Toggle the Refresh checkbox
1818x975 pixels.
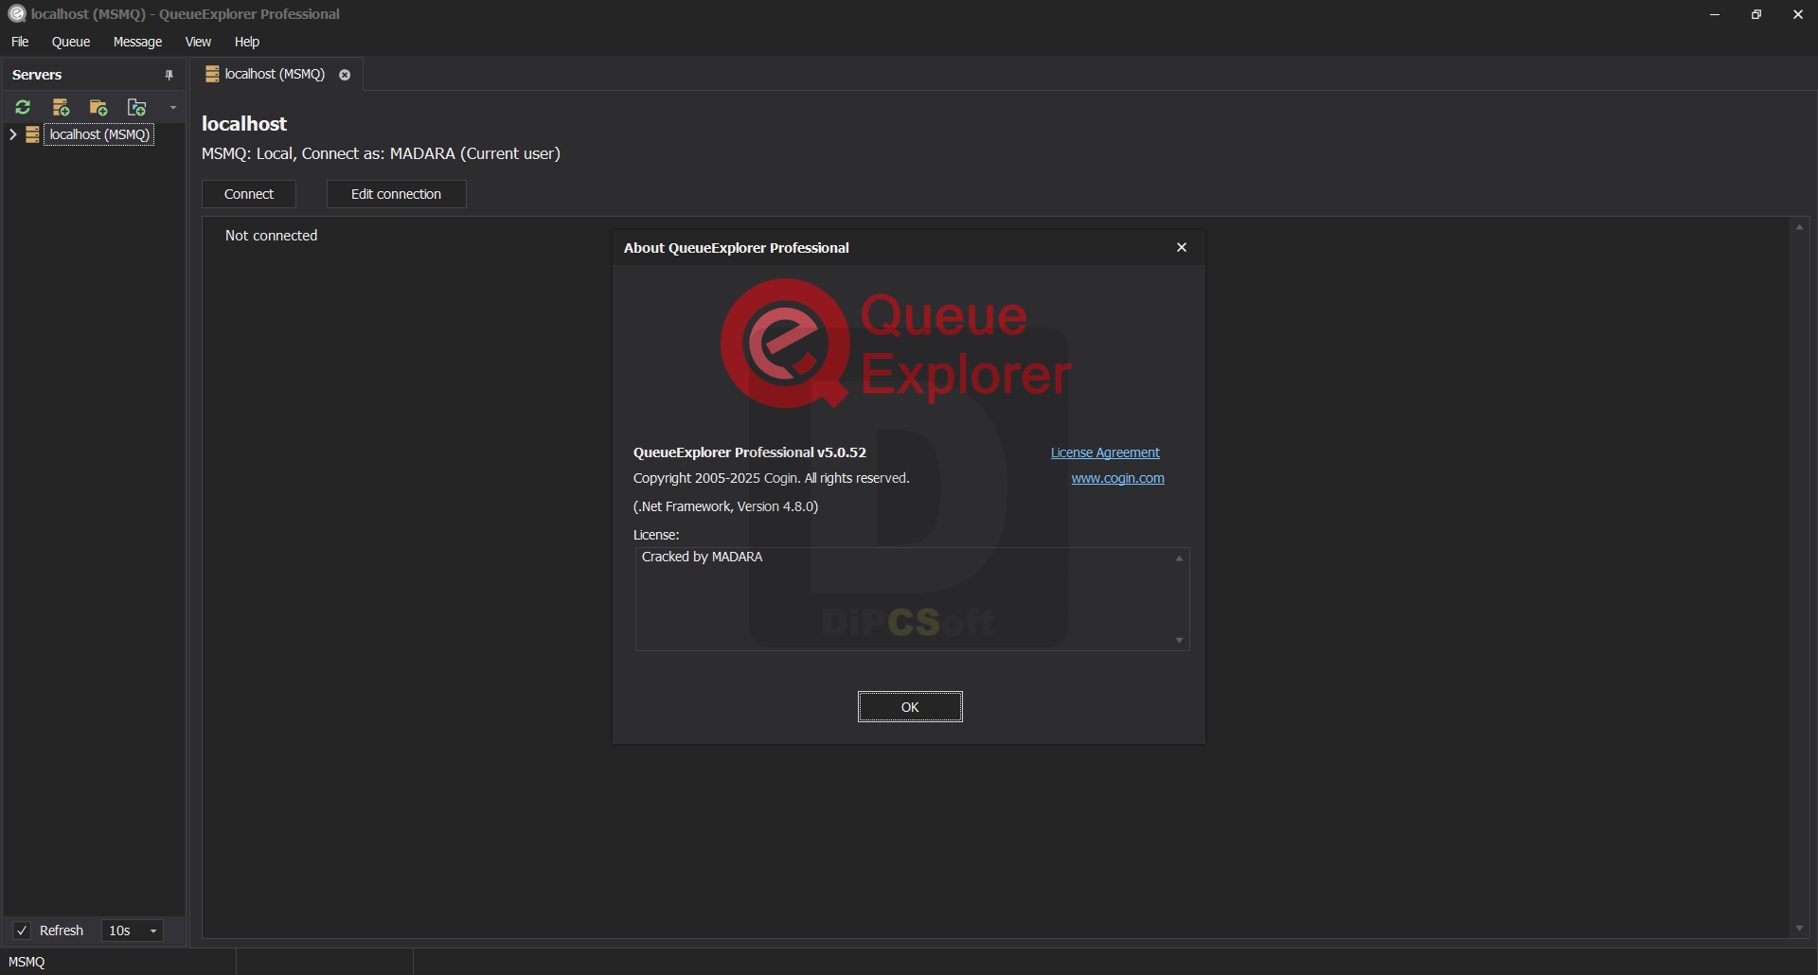pyautogui.click(x=23, y=931)
